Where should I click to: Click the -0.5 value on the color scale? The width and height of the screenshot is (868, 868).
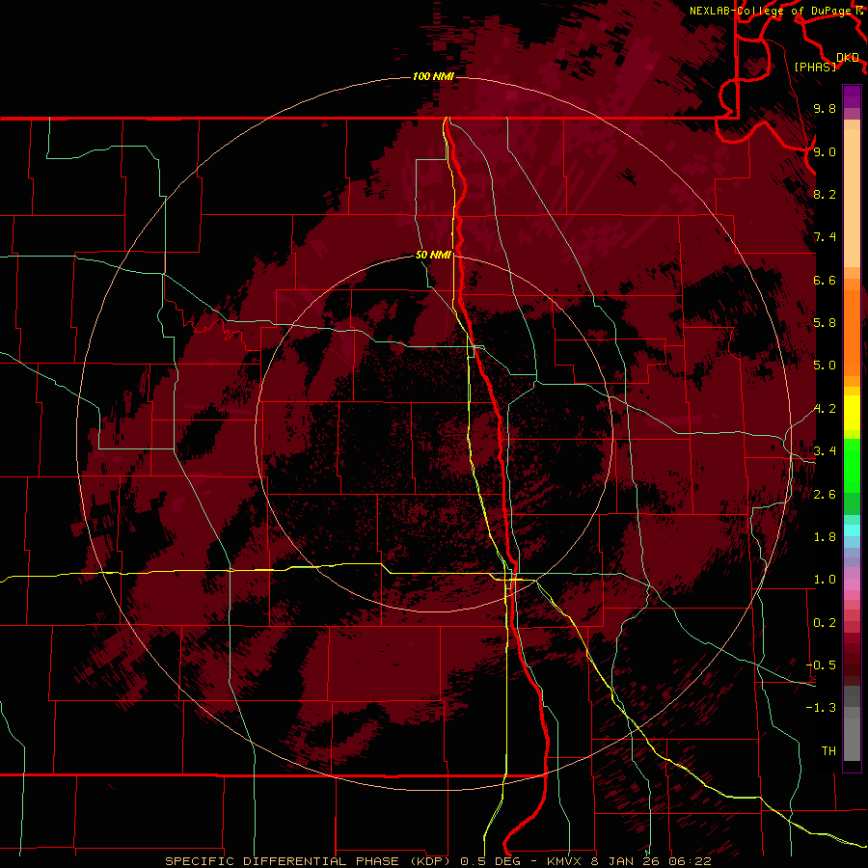click(x=821, y=665)
